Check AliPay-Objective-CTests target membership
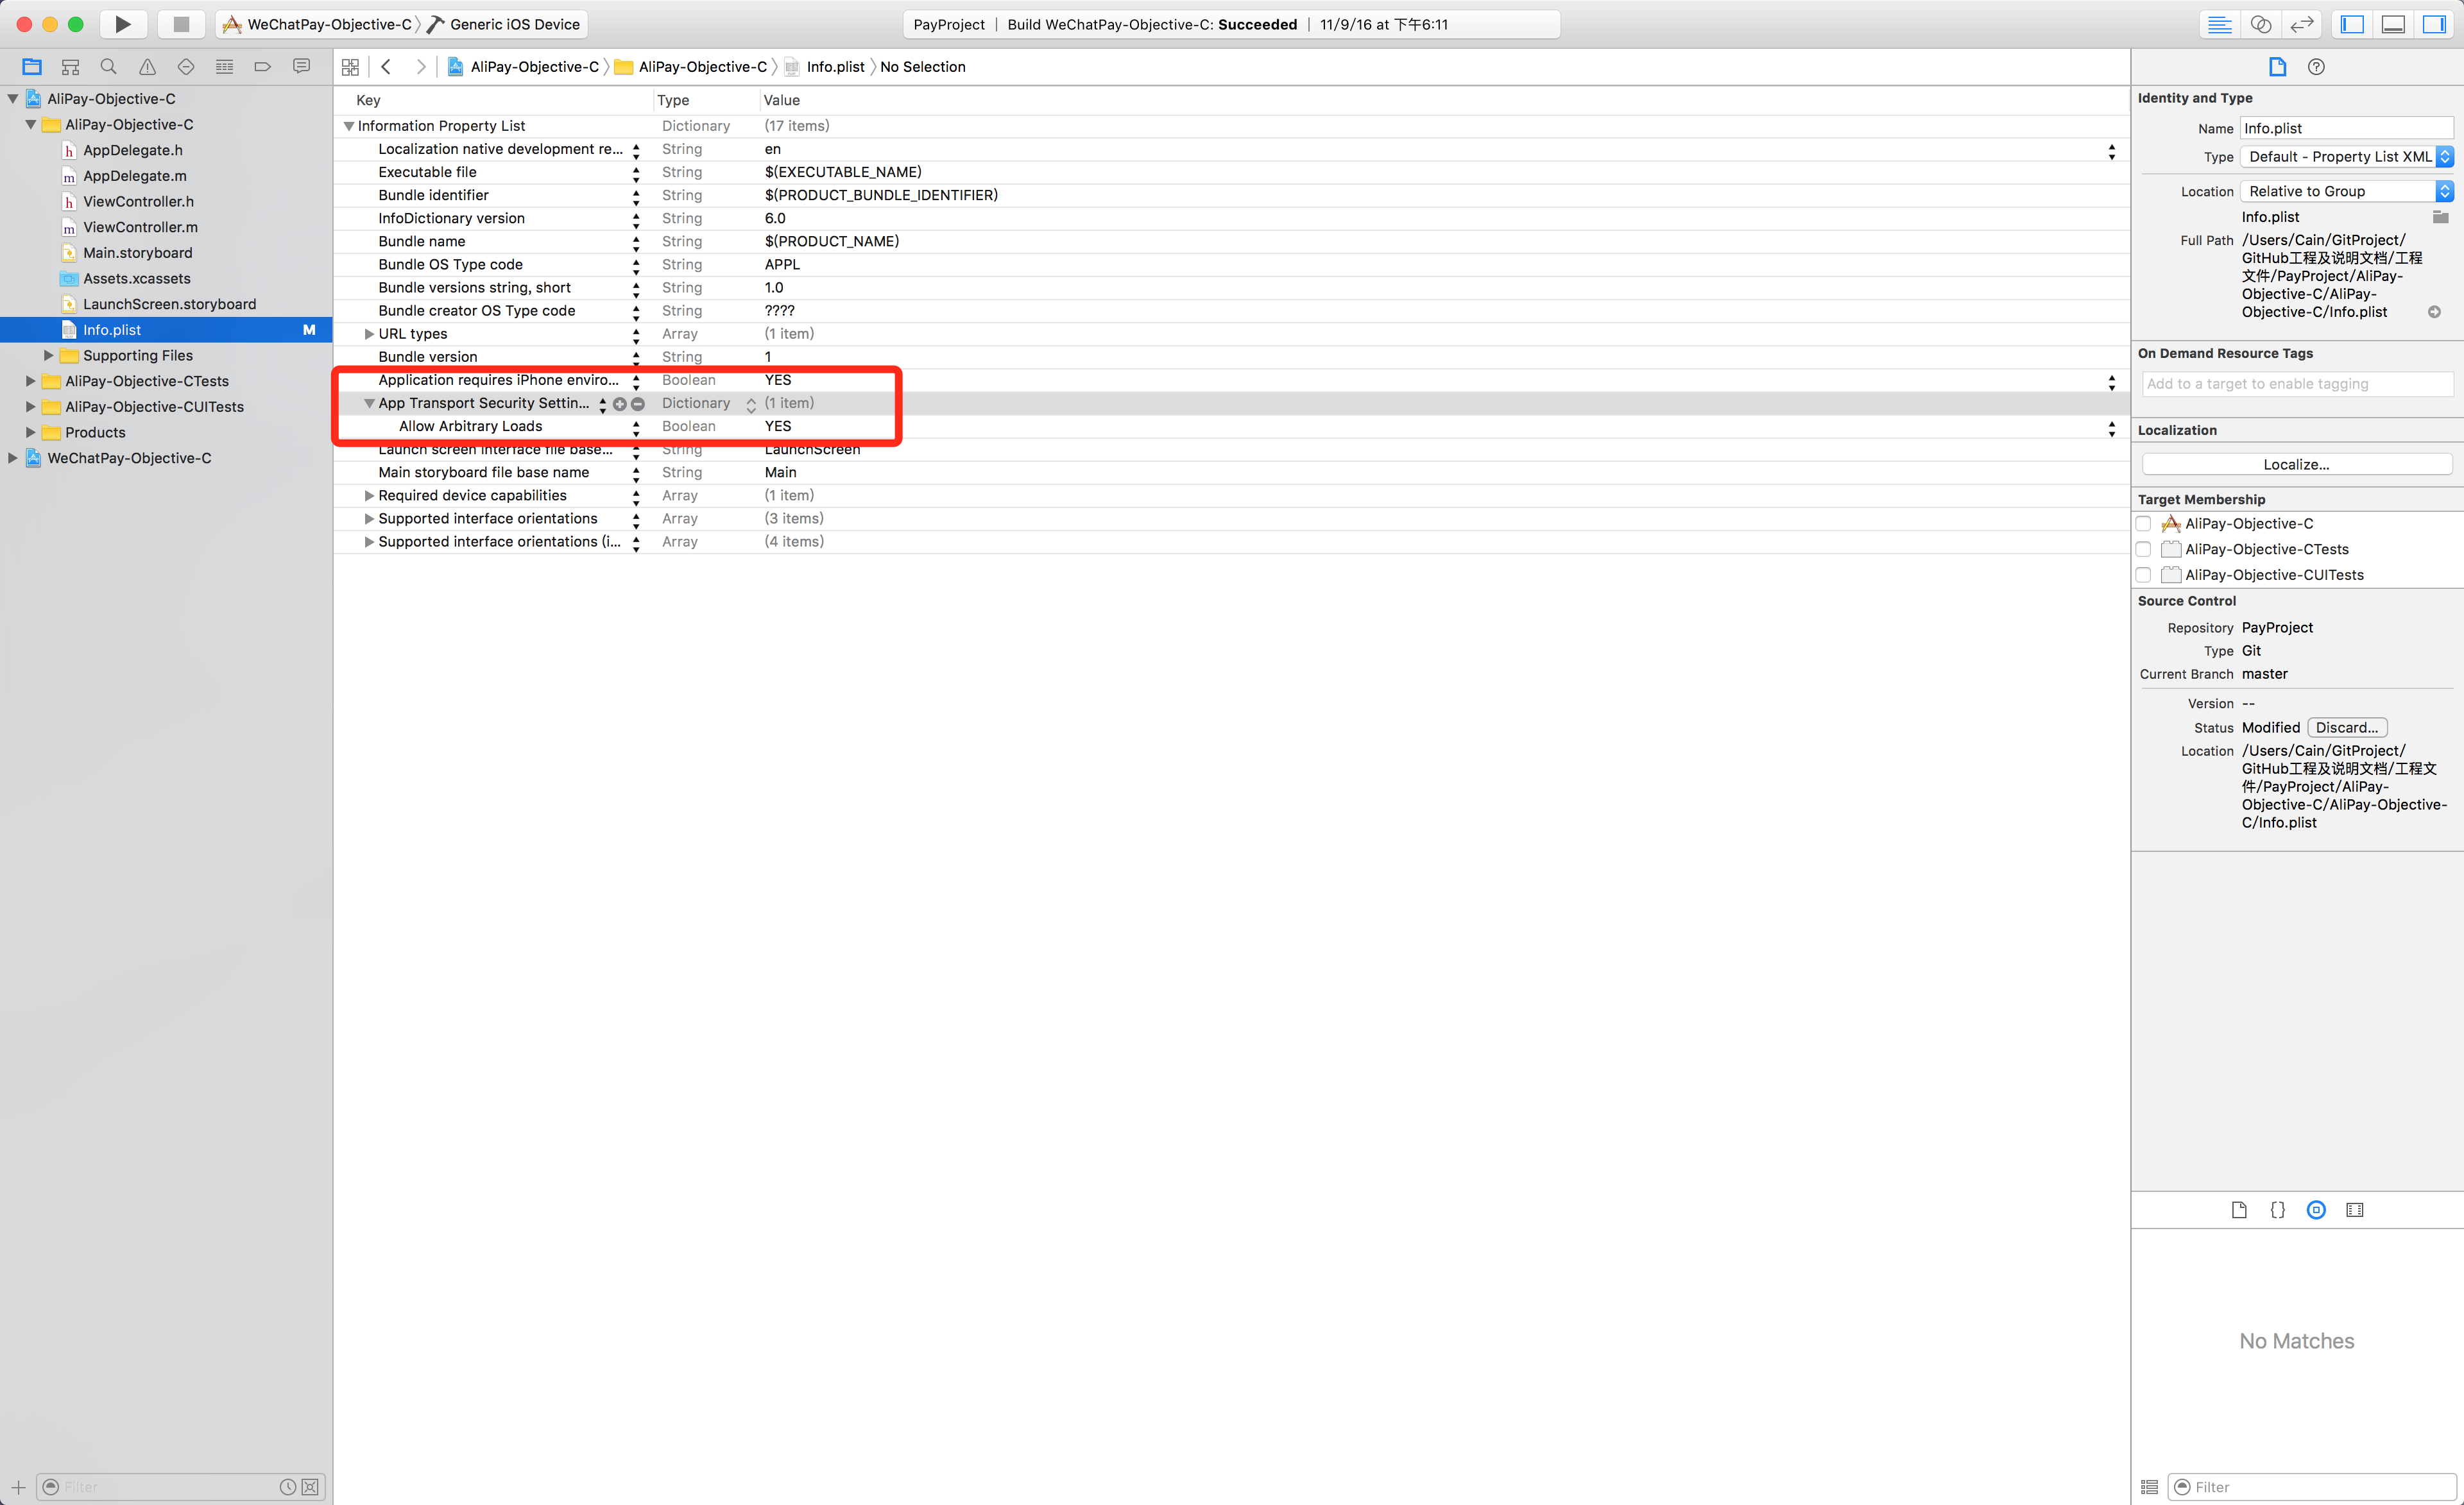The height and width of the screenshot is (1505, 2464). 2143,549
